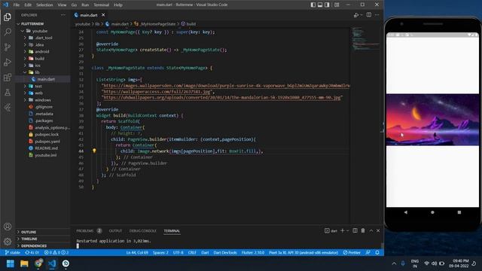Screen dimensions: 482x271
Task: Click Dart DevTools in status bar
Action: pyautogui.click(x=225, y=252)
